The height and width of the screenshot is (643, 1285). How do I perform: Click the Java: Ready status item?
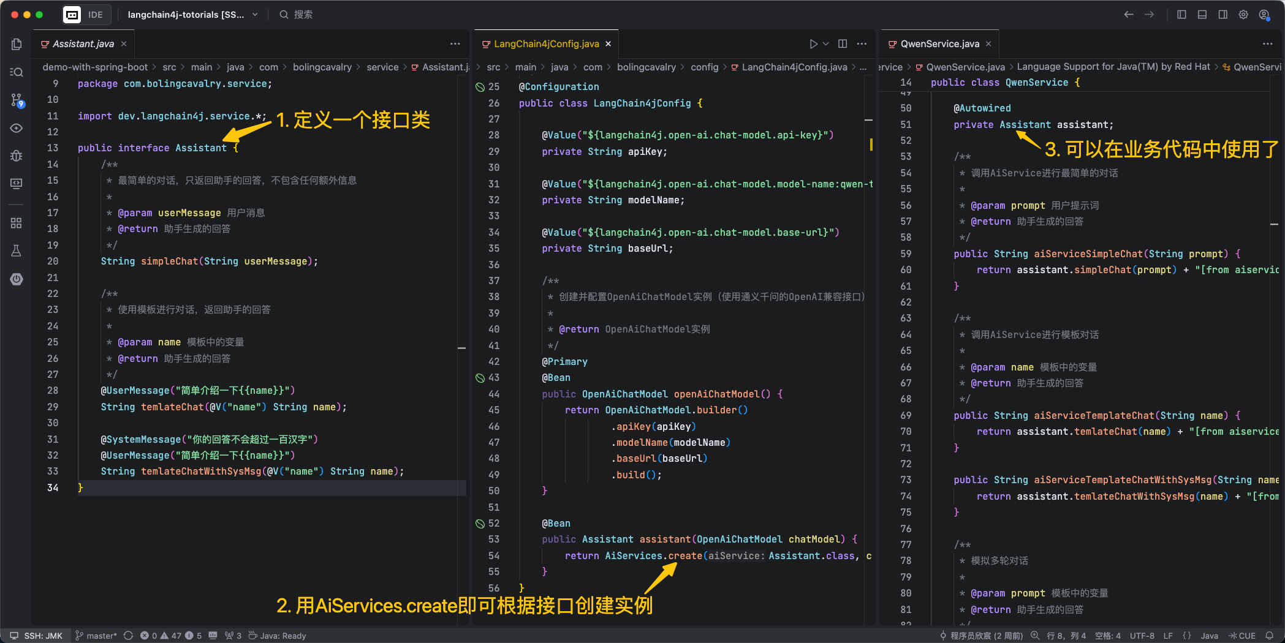click(x=278, y=636)
